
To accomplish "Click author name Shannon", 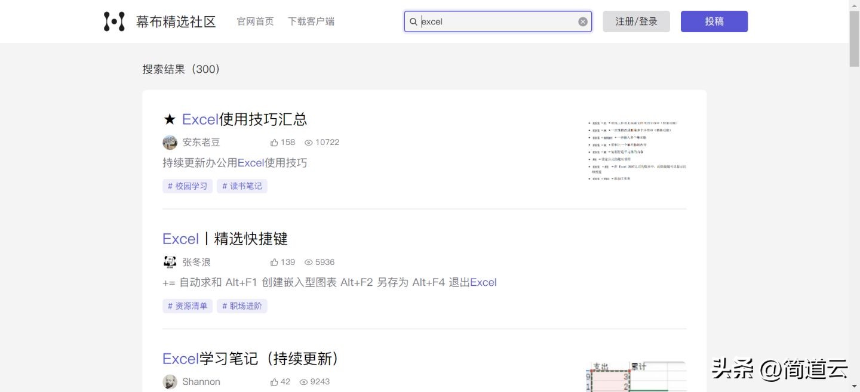I will tap(201, 382).
